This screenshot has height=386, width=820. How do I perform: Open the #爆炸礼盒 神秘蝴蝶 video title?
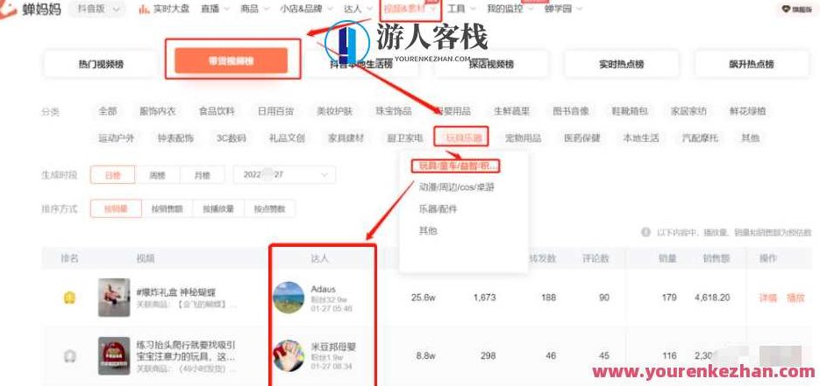click(175, 291)
